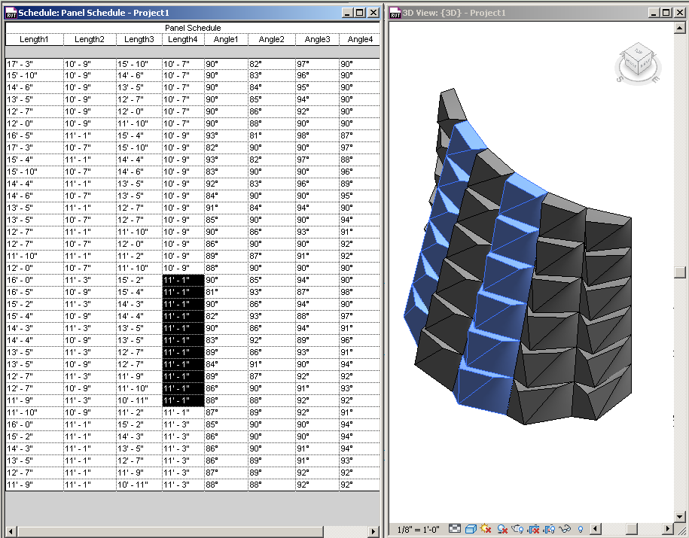The width and height of the screenshot is (689, 538).
Task: Select the 87° cell under Angle4
Action: tap(359, 135)
